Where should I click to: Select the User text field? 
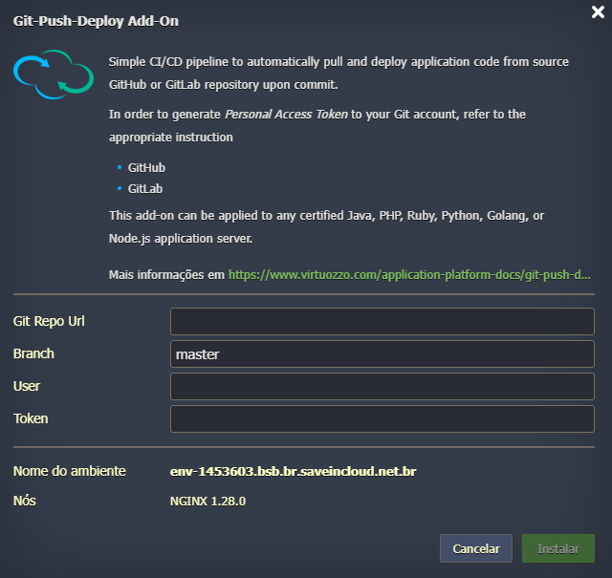(x=382, y=386)
